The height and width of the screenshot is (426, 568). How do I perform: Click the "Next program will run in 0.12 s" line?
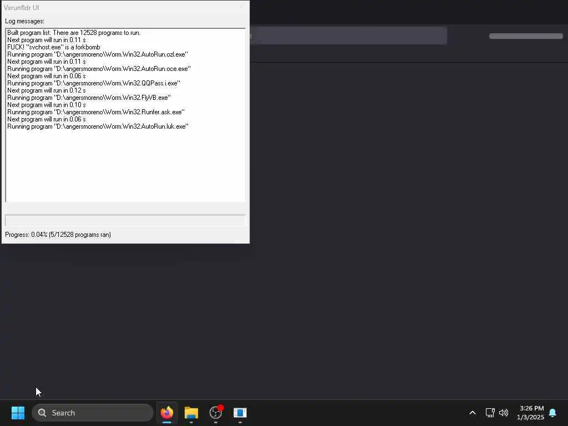[47, 90]
